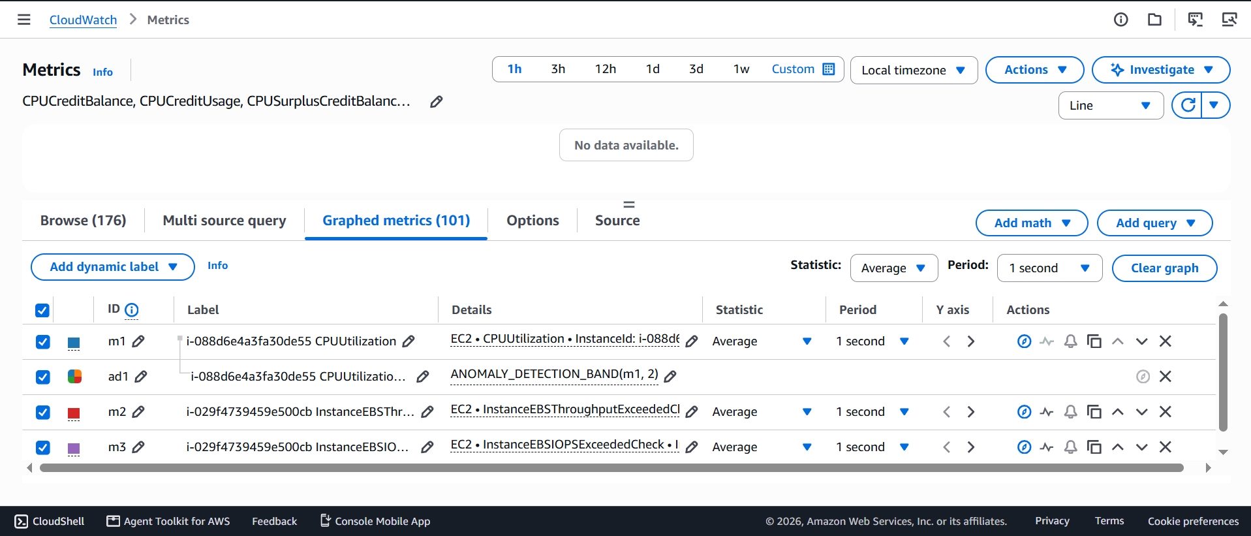Open ID column info icon

click(131, 310)
